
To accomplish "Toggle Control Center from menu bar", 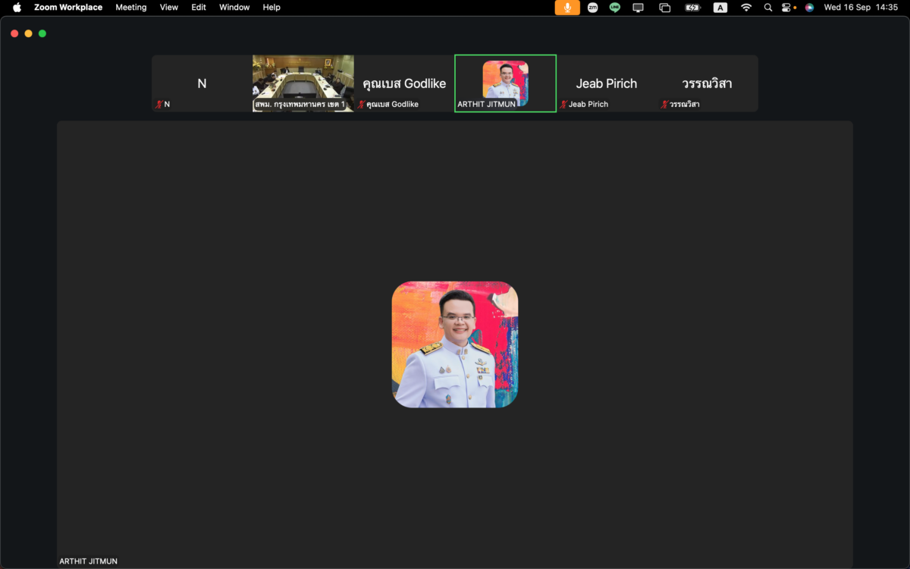I will coord(788,8).
